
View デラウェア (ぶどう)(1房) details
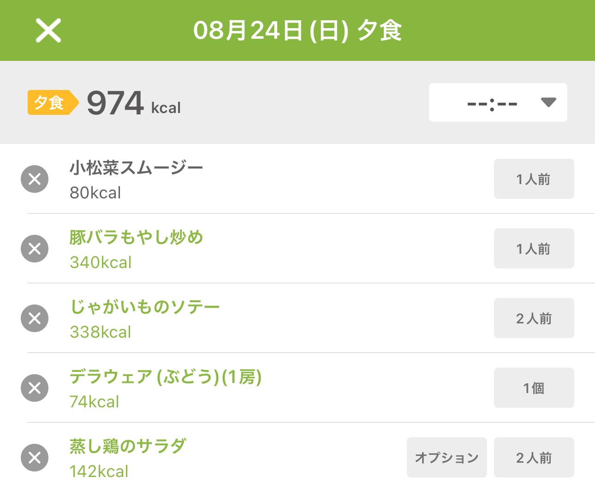166,377
